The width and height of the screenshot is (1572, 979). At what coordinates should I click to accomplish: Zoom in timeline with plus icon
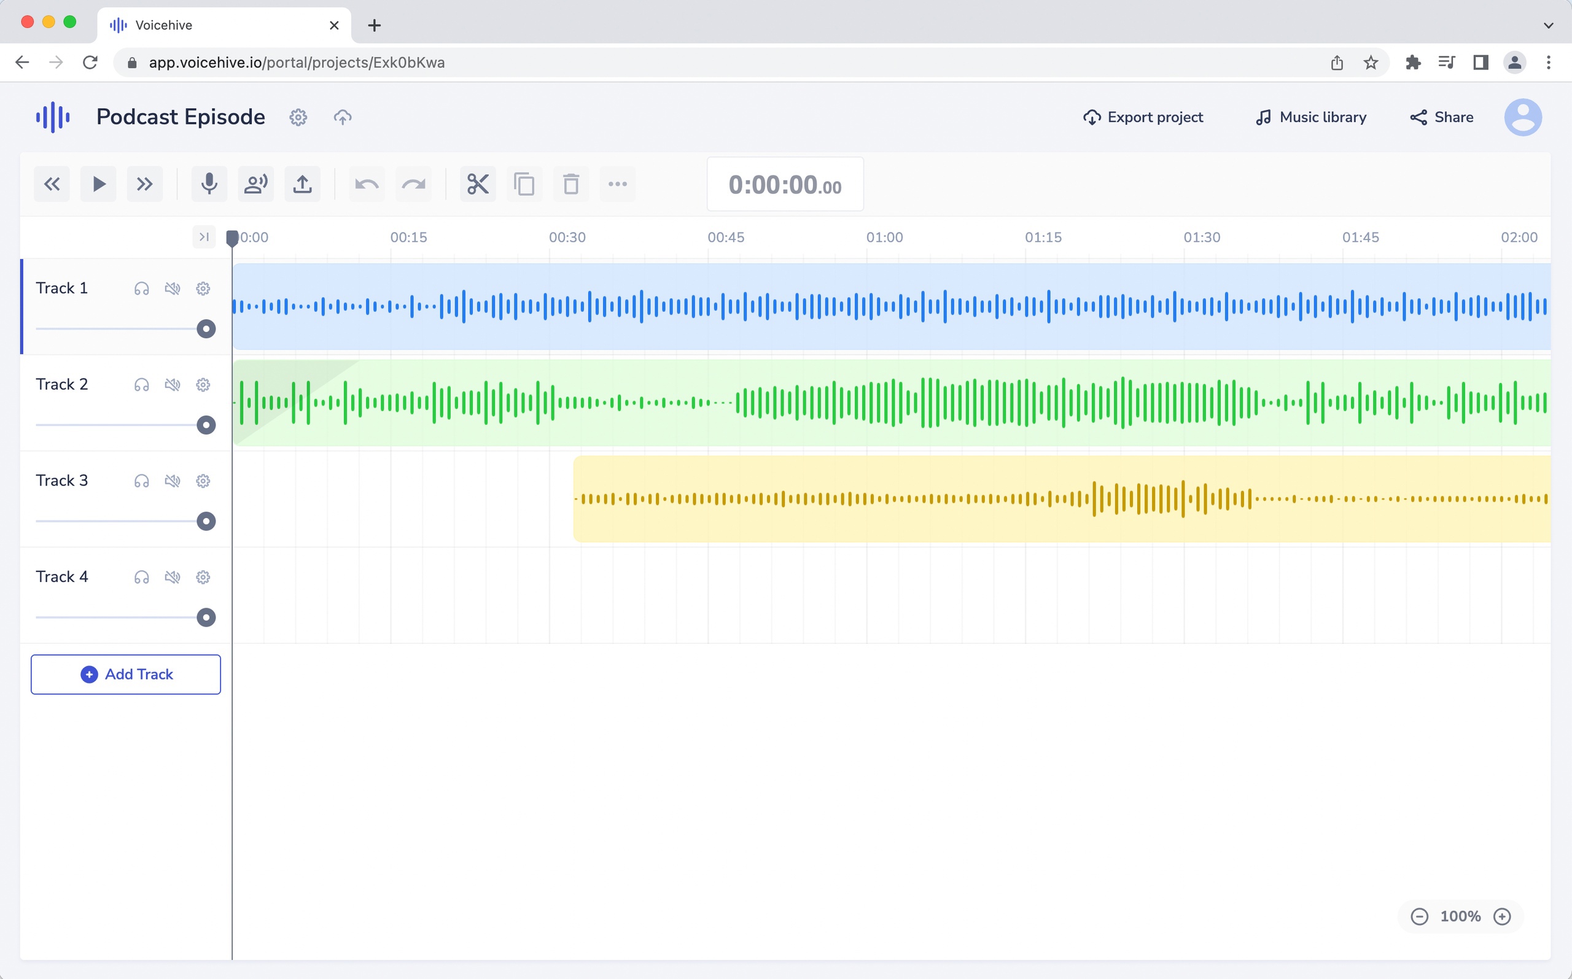(x=1502, y=917)
